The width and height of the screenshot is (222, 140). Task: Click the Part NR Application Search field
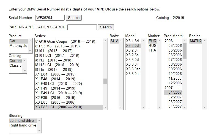82,27
